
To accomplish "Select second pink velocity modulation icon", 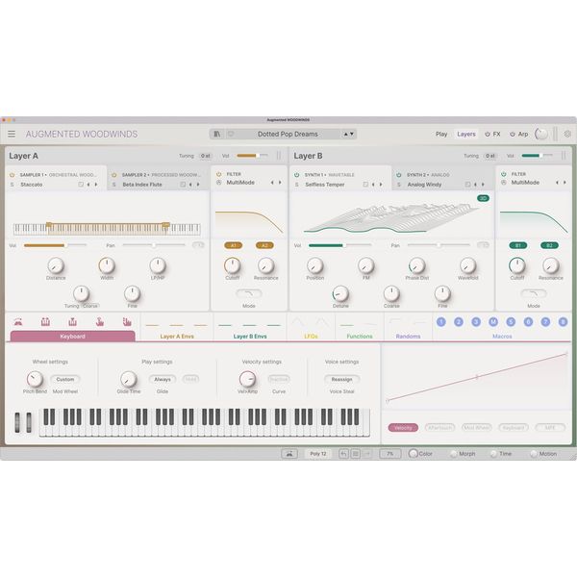I will tap(45, 322).
